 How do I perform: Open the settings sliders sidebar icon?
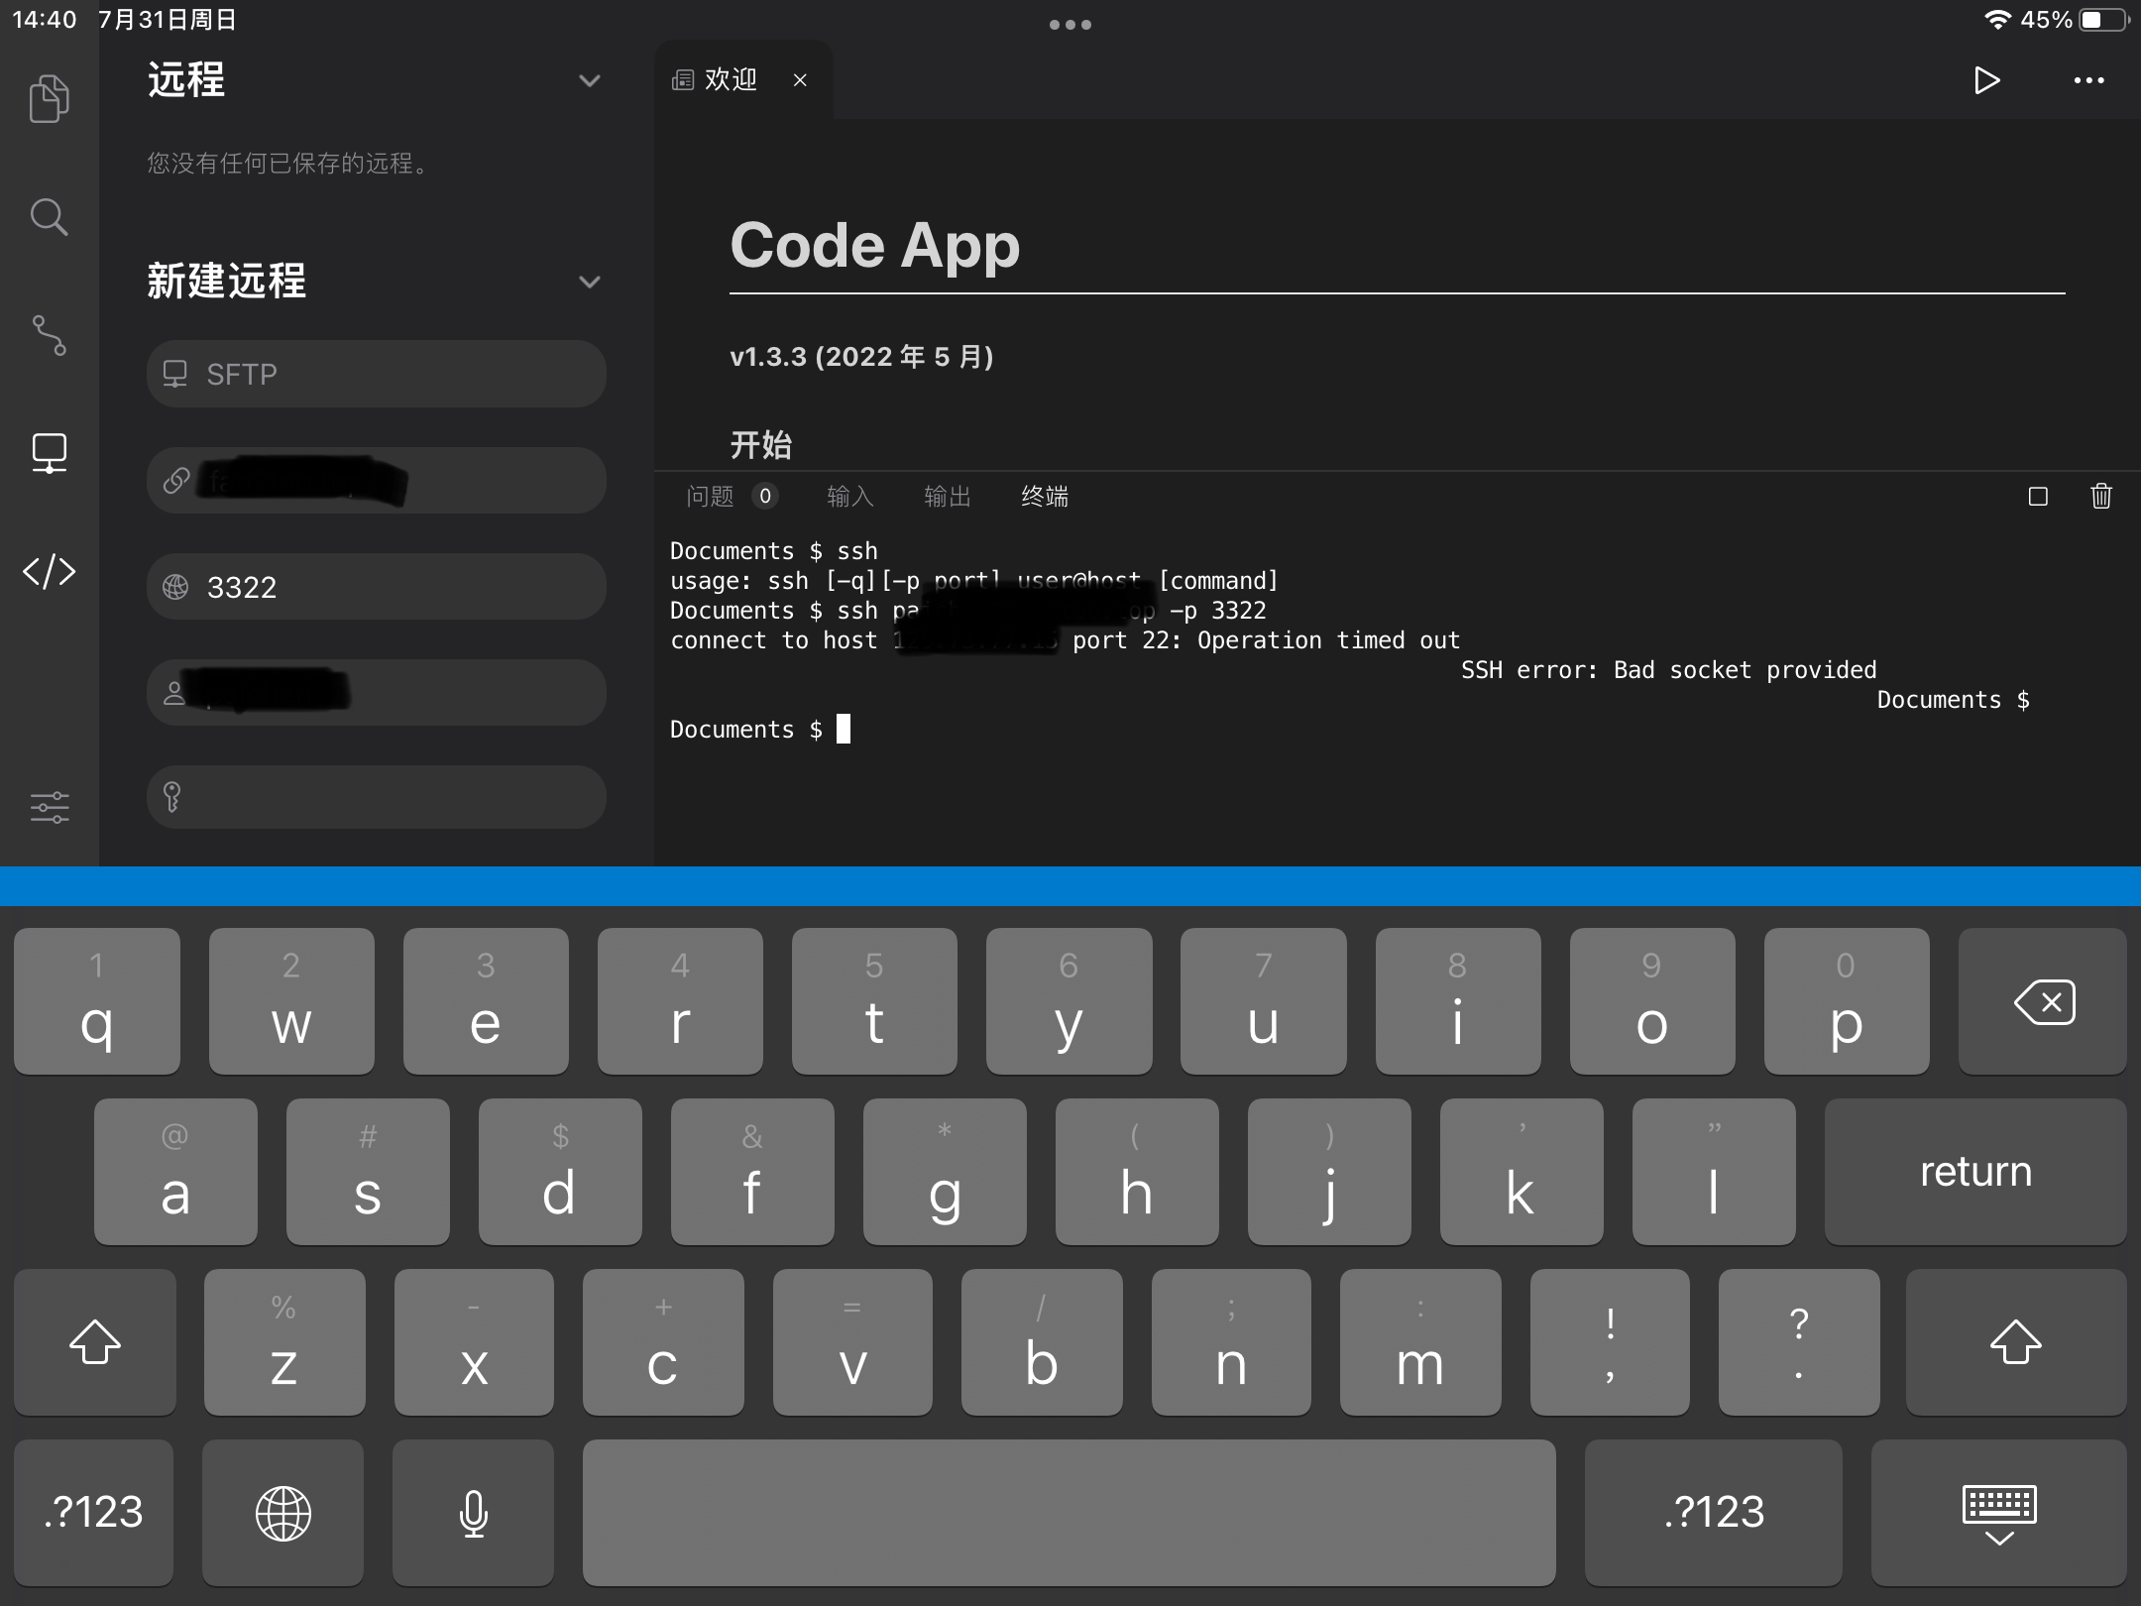tap(49, 807)
